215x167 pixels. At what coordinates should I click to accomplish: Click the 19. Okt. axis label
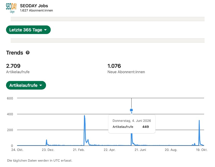pos(202,150)
